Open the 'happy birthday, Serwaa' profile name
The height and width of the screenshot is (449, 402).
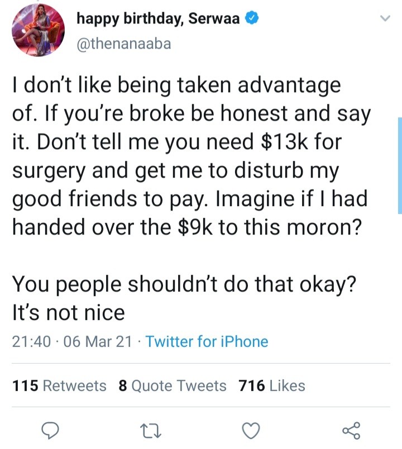tap(158, 19)
